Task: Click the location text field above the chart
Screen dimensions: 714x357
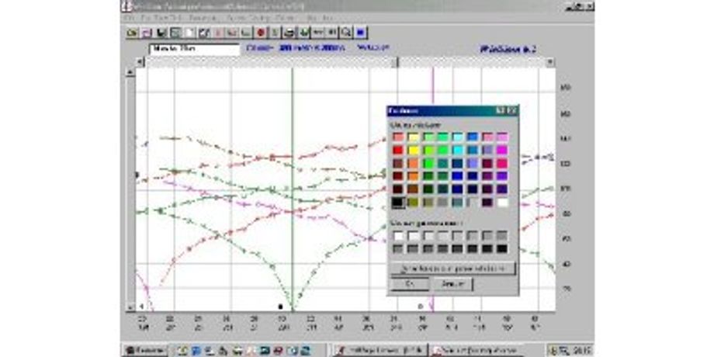Action: pos(195,49)
